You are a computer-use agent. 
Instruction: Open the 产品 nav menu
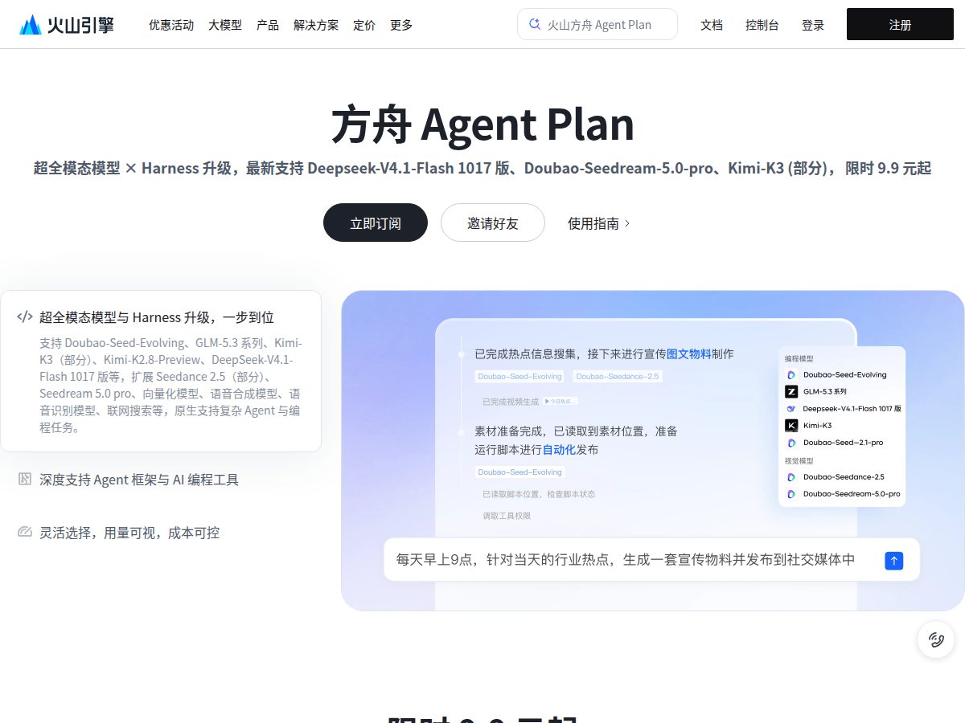coord(268,25)
